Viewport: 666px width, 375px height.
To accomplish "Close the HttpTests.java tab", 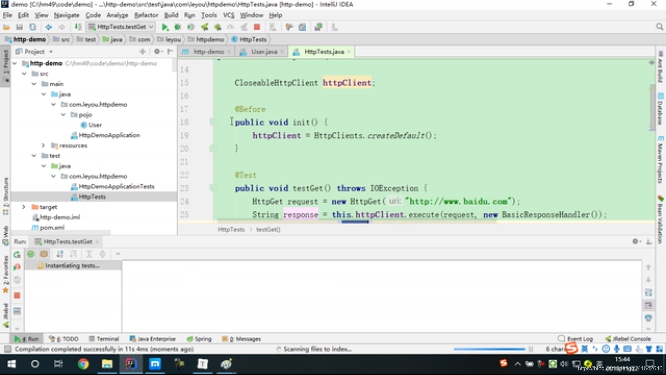I will [349, 52].
